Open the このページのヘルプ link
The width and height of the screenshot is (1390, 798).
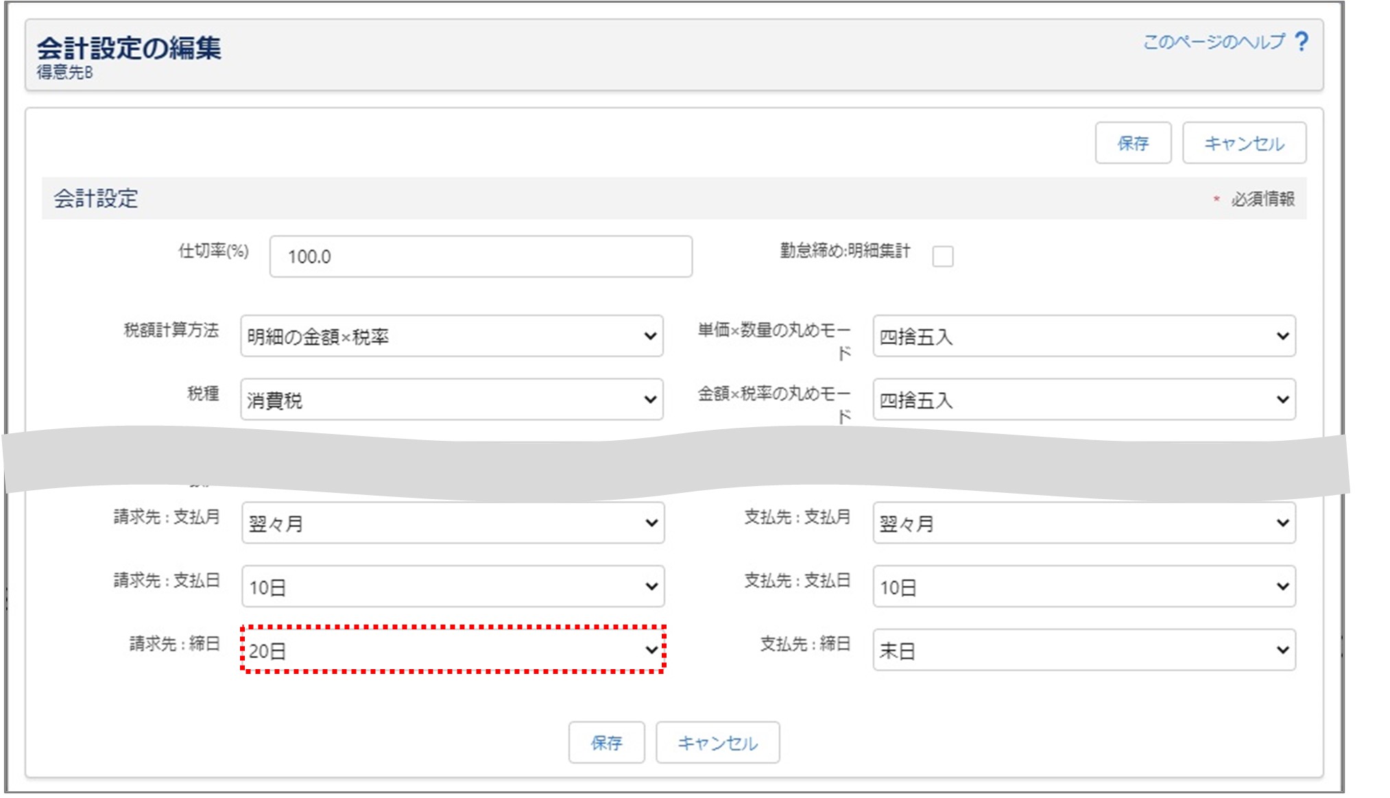1213,42
